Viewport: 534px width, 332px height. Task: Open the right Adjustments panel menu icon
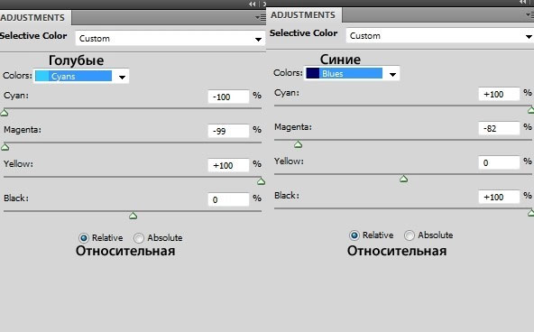click(x=529, y=14)
